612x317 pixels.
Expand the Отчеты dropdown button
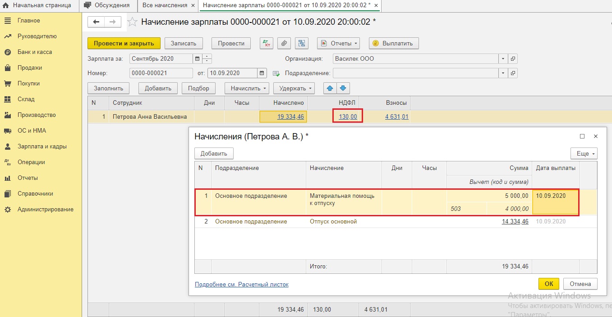coord(338,43)
